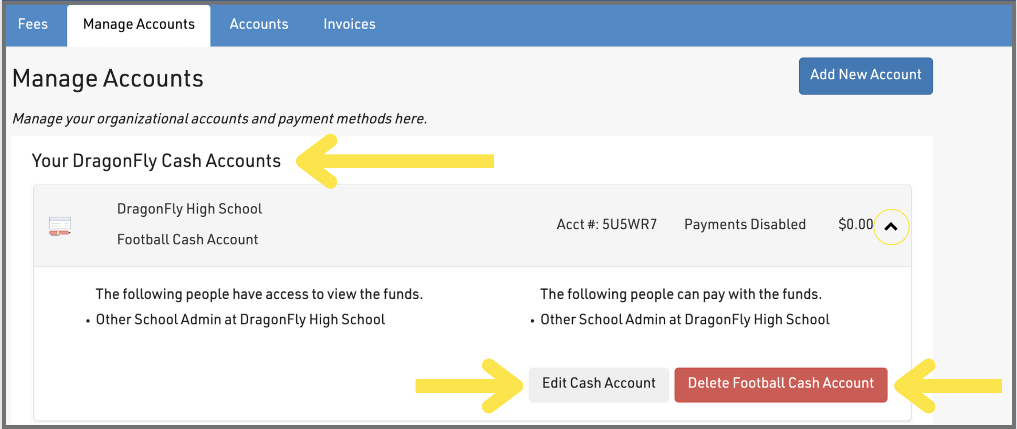The image size is (1017, 429).
Task: Click the Edit Cash Account button
Action: (x=598, y=383)
